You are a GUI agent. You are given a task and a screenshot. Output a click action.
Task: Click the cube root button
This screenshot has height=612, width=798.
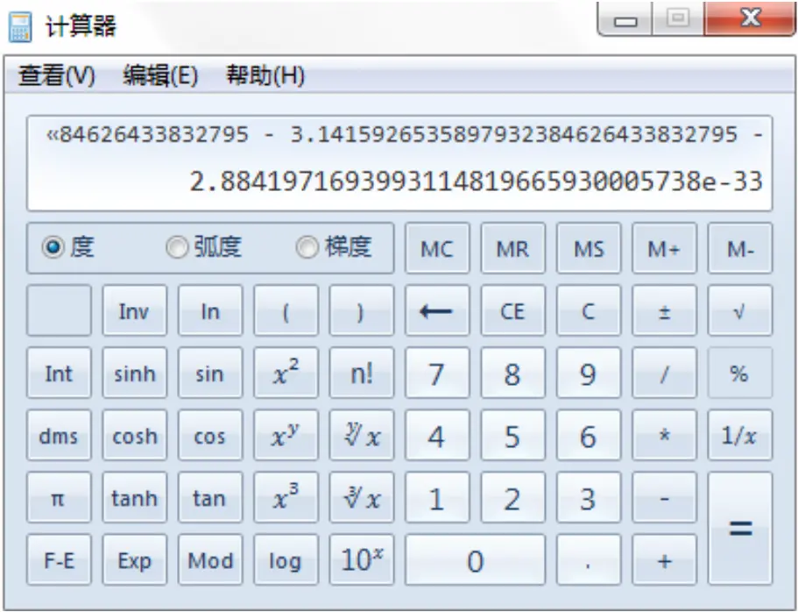(x=361, y=498)
